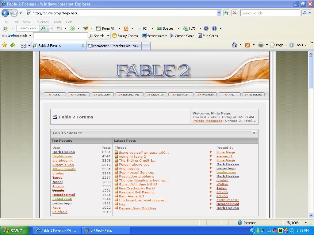Click the browser Back button
Viewport: 314px width, 235px height.
click(x=5, y=13)
